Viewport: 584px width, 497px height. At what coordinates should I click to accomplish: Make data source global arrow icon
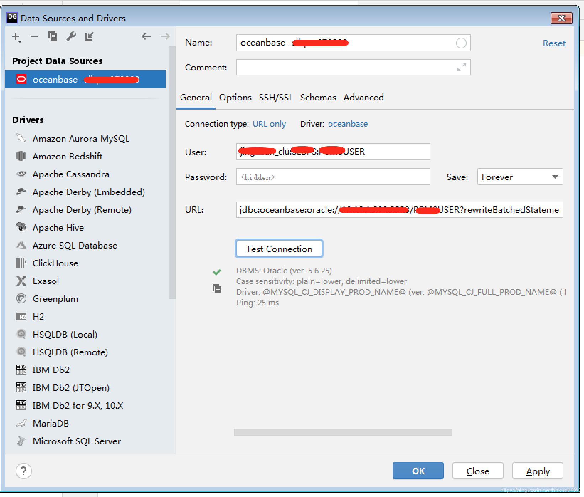(89, 36)
